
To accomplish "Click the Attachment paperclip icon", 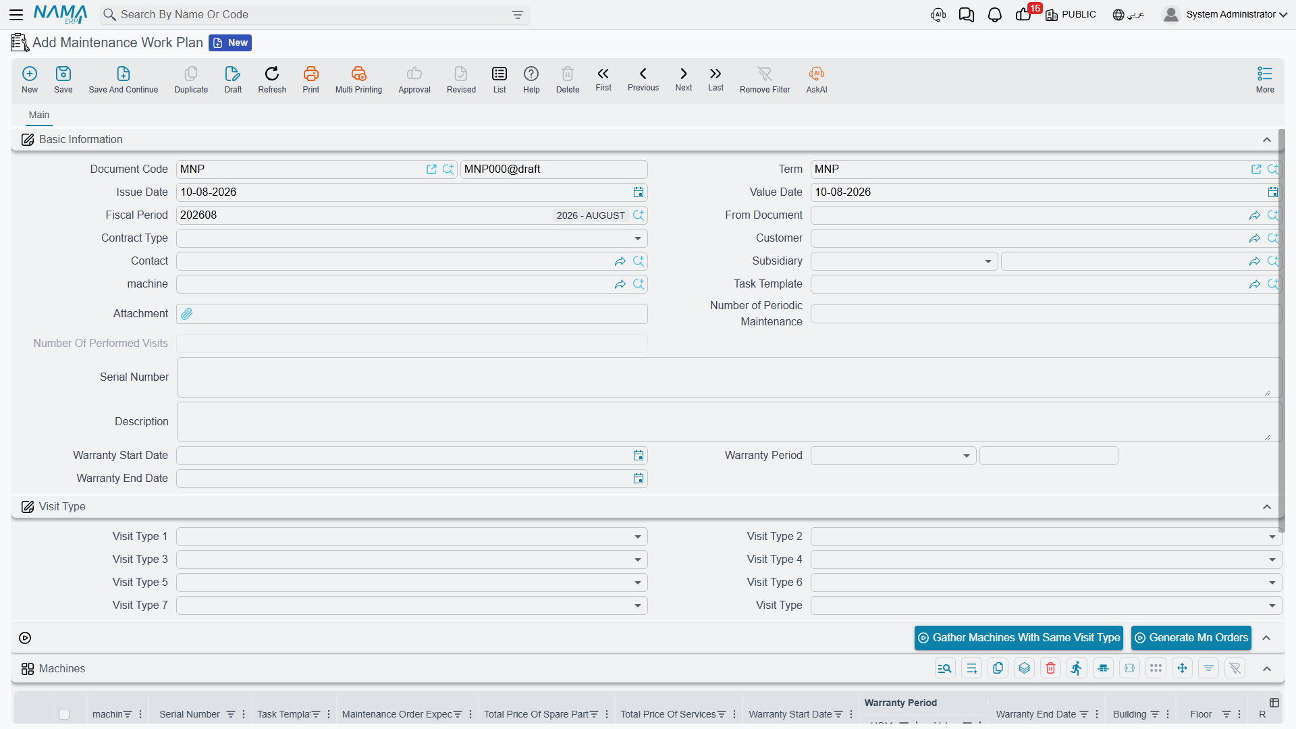I will (x=187, y=314).
